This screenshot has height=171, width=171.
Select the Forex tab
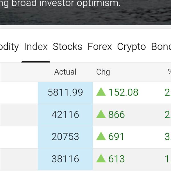coord(100,46)
